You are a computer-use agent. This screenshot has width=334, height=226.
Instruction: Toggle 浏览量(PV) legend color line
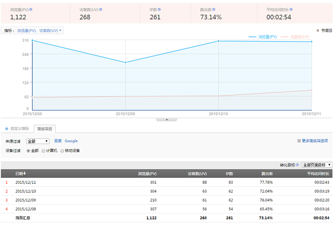[x=252, y=37]
